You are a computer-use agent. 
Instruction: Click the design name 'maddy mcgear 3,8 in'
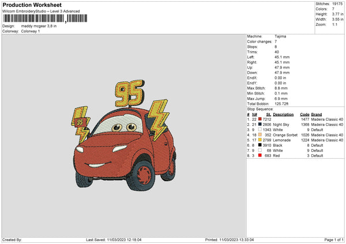[39, 26]
